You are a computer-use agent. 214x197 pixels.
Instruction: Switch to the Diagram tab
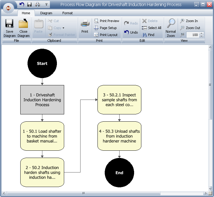pyautogui.click(x=46, y=13)
